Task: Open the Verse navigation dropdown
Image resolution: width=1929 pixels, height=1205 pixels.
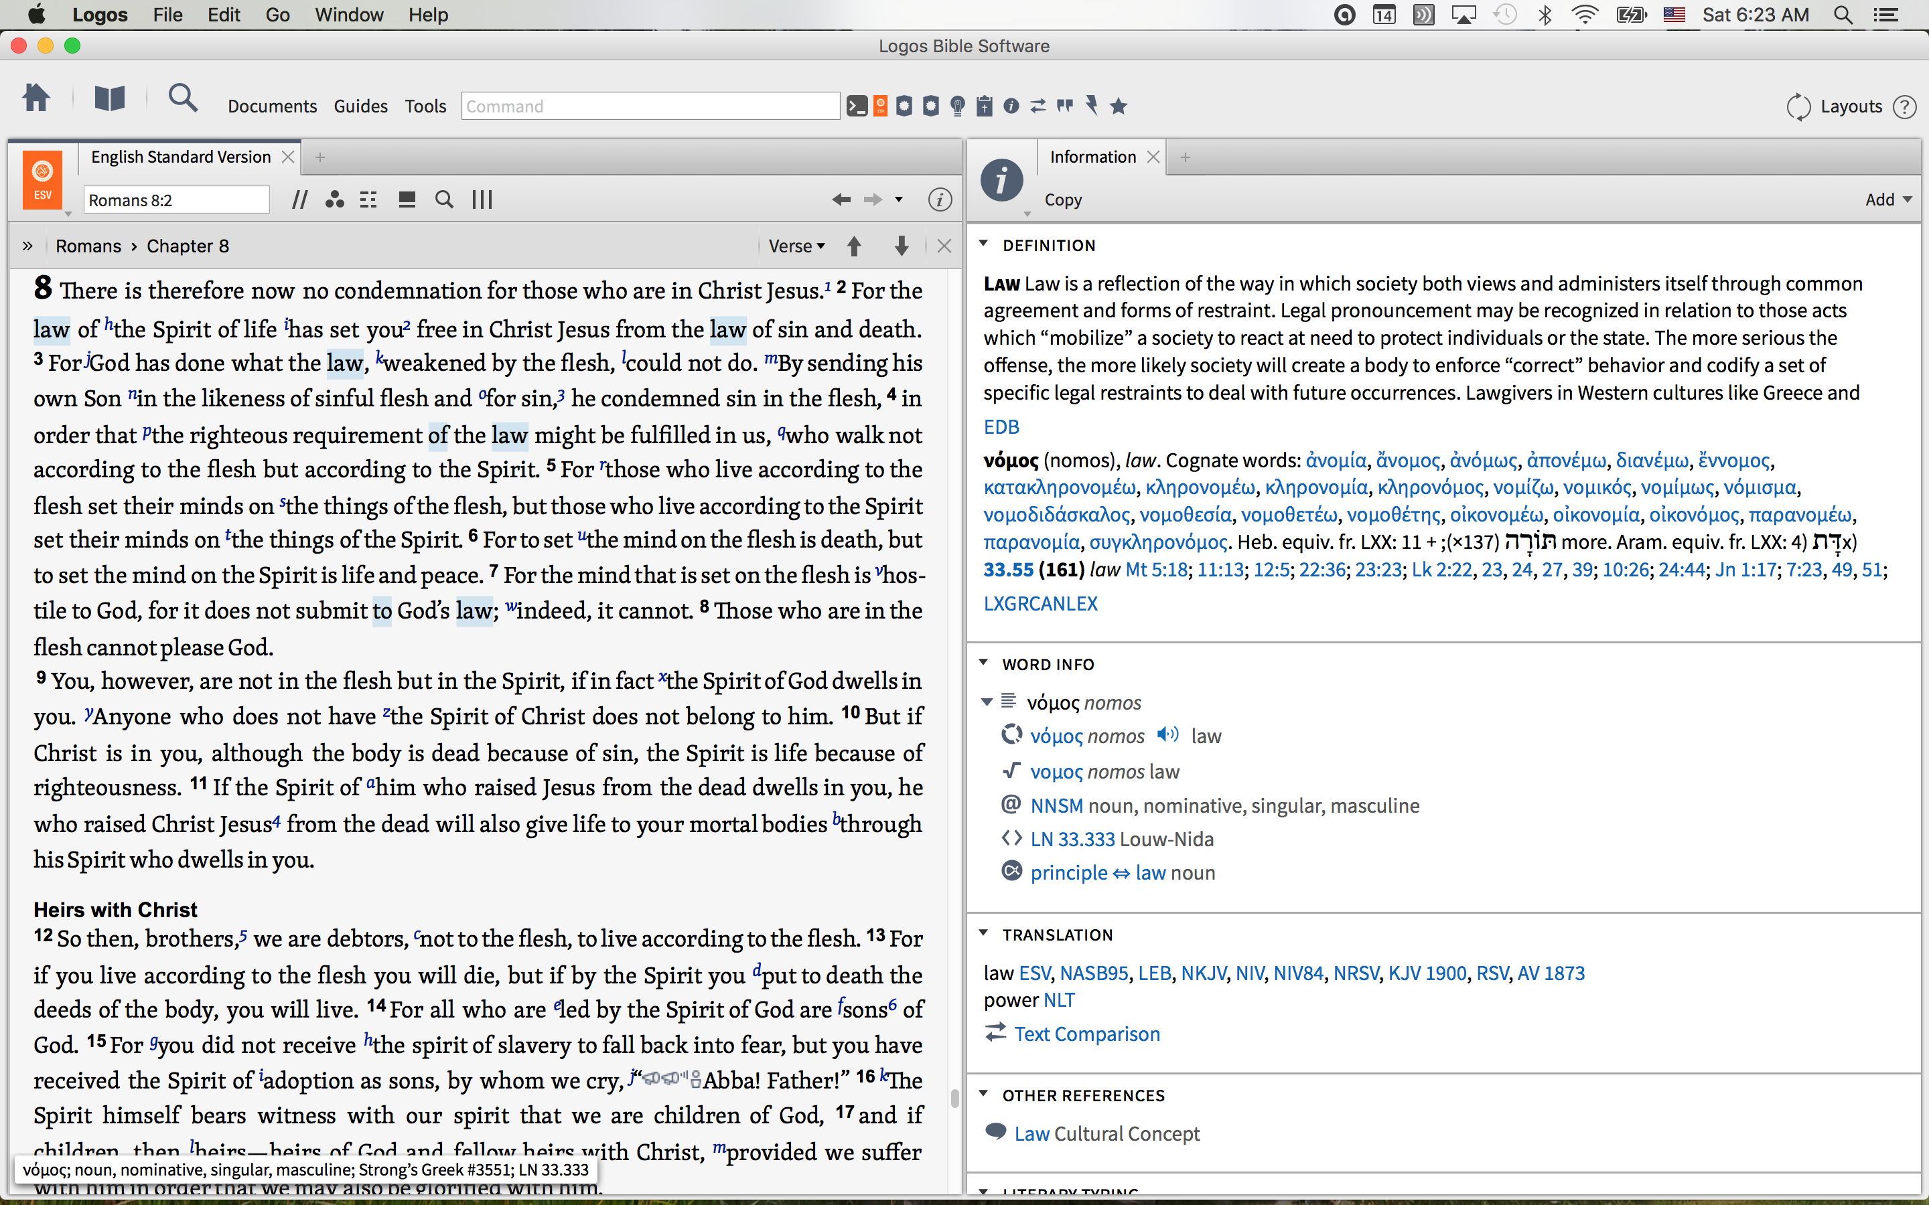Action: [796, 246]
